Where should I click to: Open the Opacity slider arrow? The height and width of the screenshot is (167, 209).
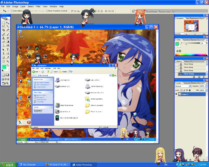tap(206, 86)
